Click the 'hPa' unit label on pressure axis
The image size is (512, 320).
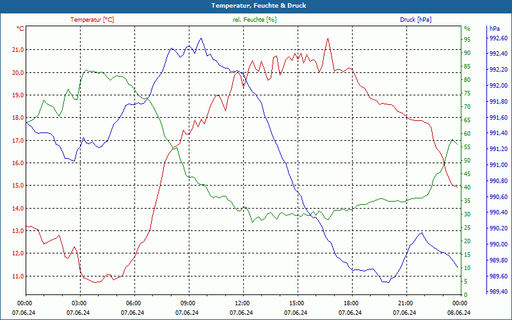pyautogui.click(x=495, y=29)
